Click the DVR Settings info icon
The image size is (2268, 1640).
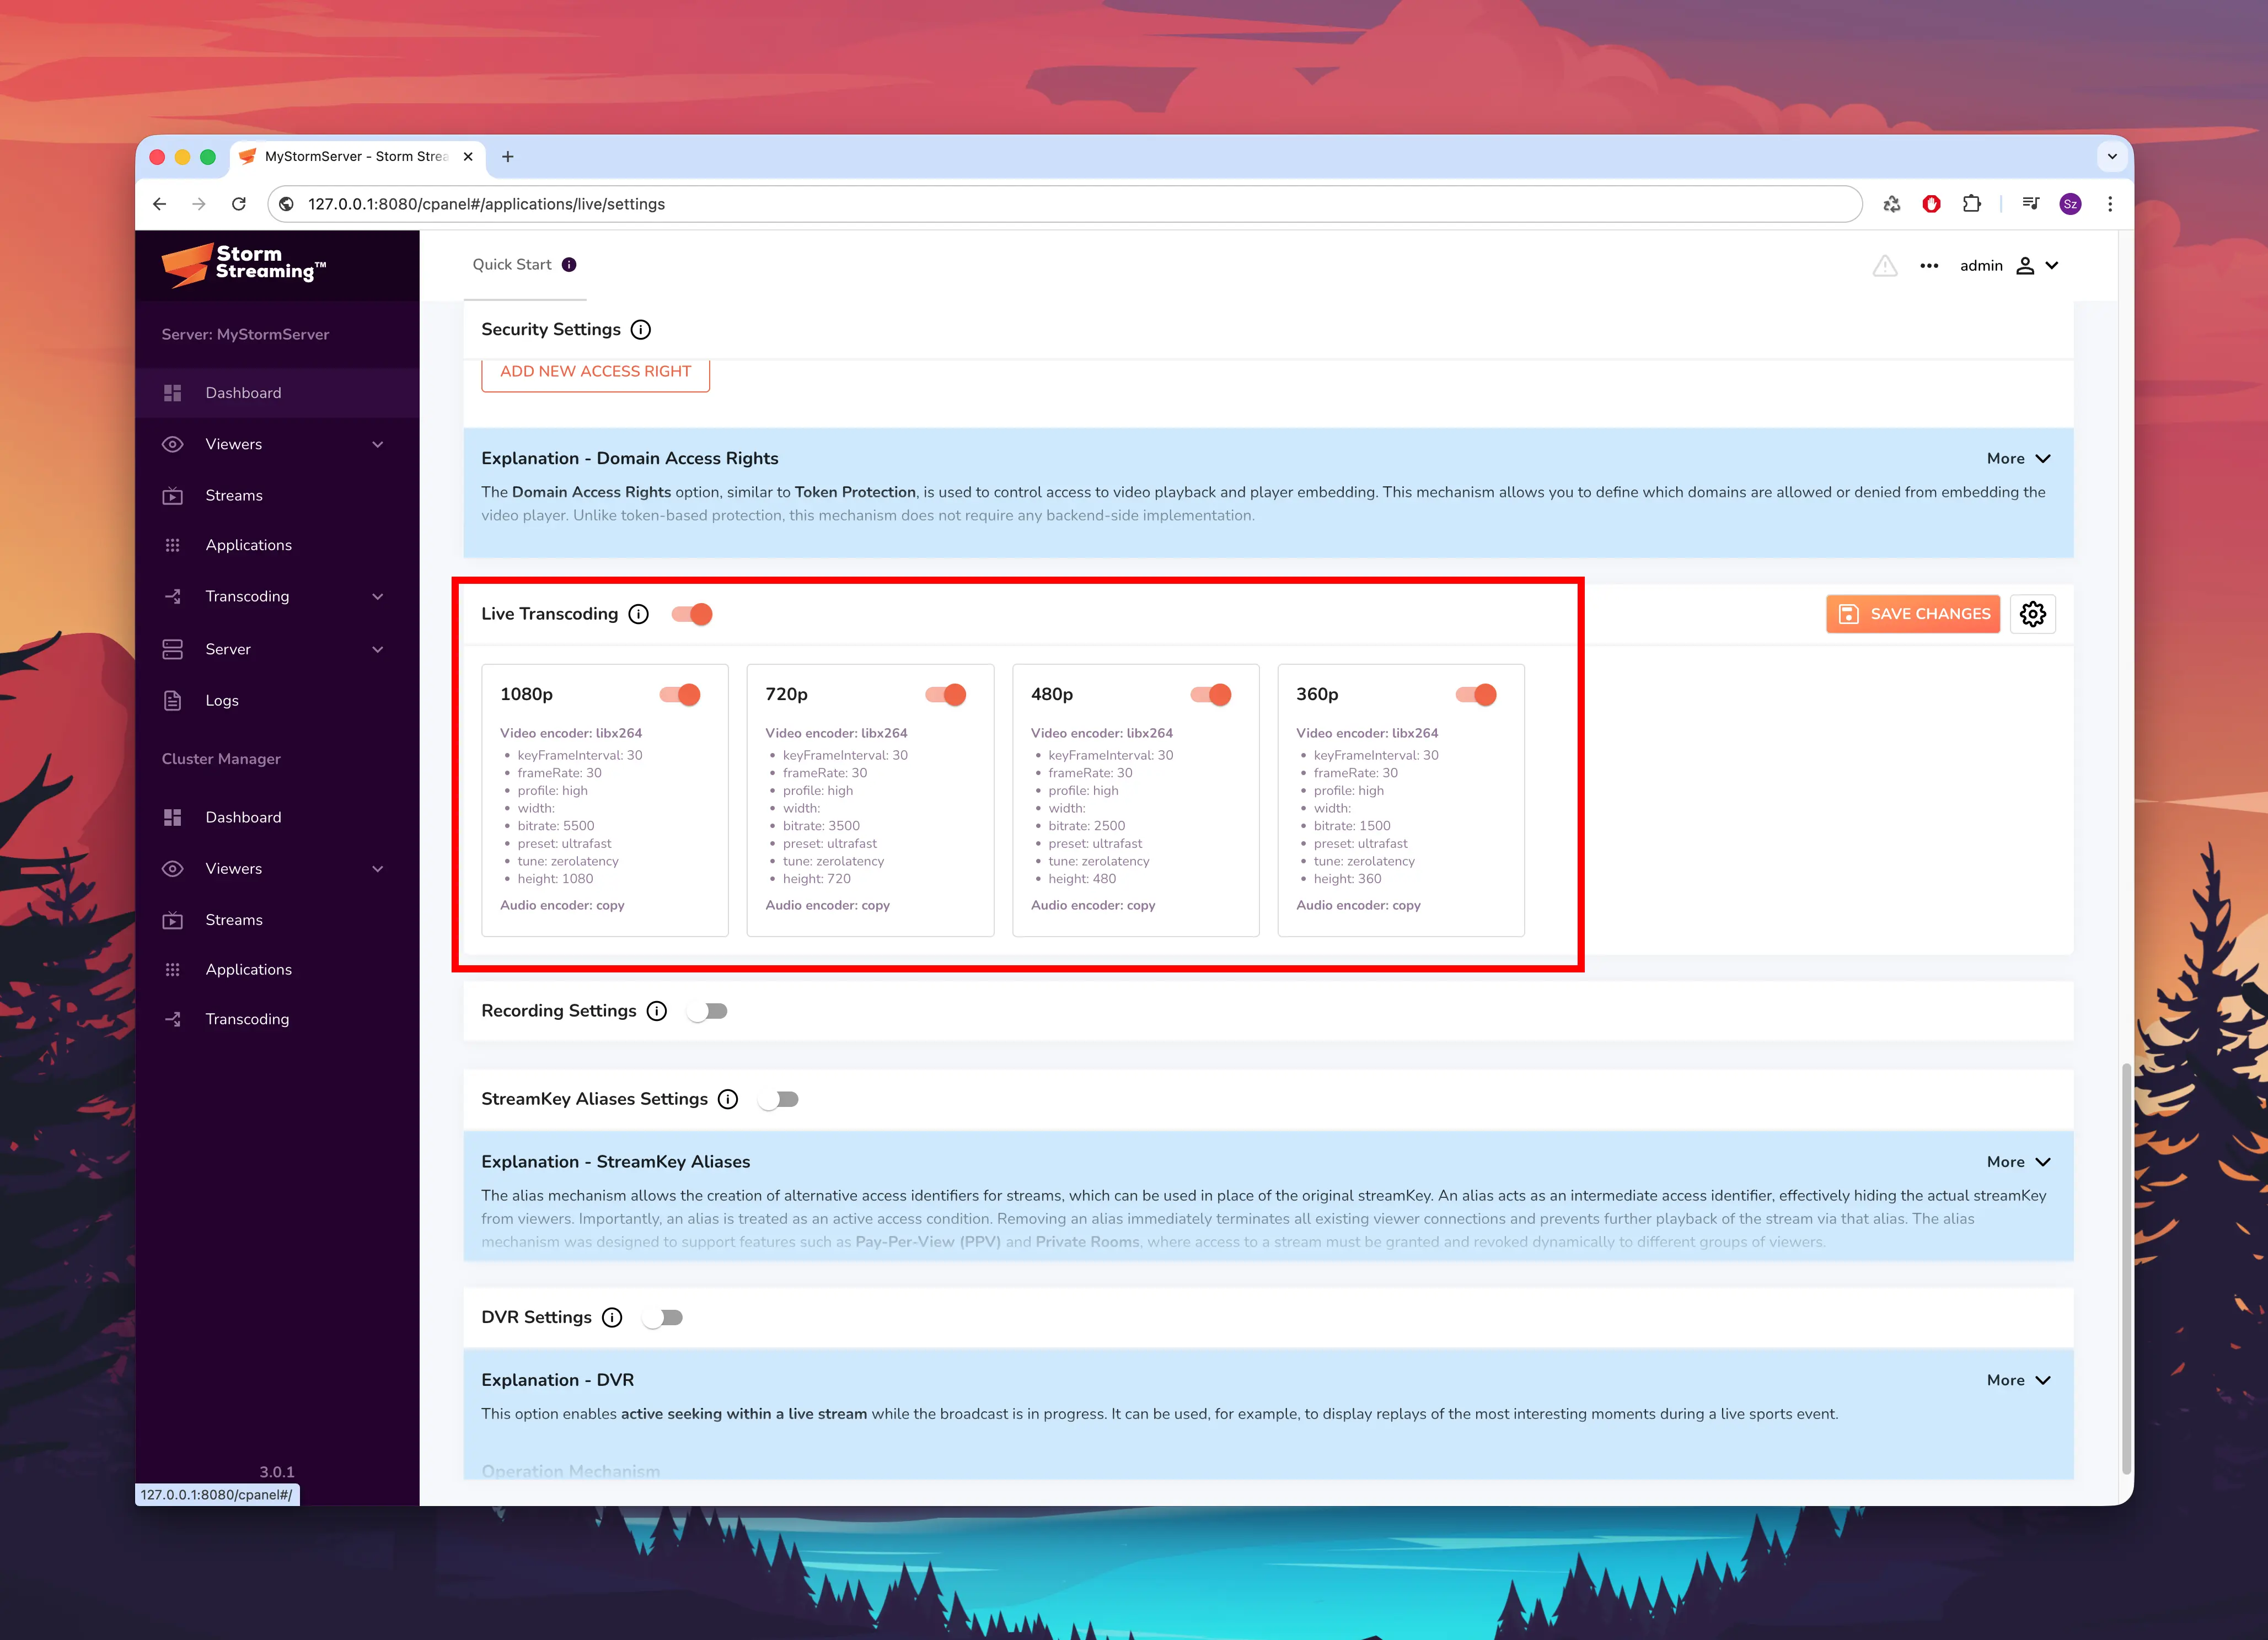pos(612,1318)
